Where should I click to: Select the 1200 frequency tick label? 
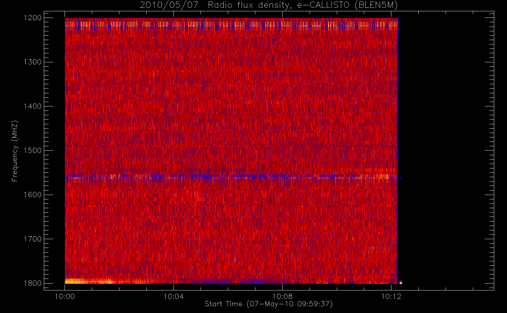[x=33, y=18]
